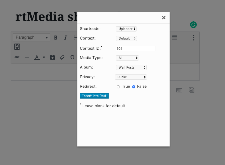Select the True redirect radio button
This screenshot has height=165, width=225.
point(118,87)
